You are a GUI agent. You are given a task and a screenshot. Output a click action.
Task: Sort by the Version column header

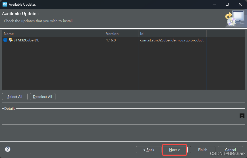click(121, 34)
